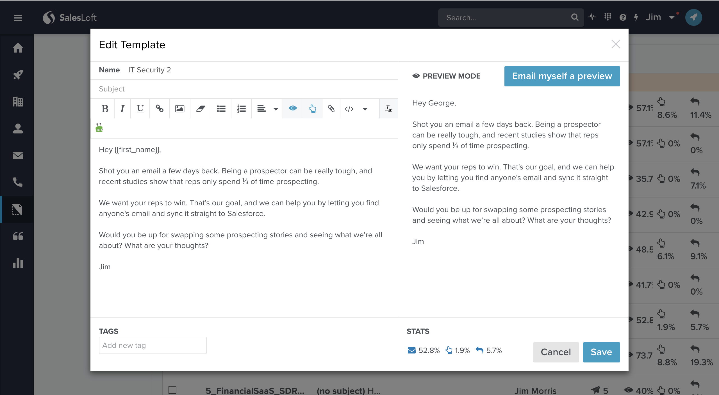Image resolution: width=719 pixels, height=395 pixels.
Task: Insert image using the picture icon
Action: point(180,109)
